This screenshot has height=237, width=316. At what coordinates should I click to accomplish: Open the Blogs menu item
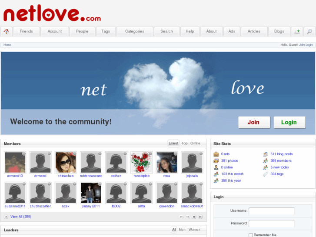(279, 31)
